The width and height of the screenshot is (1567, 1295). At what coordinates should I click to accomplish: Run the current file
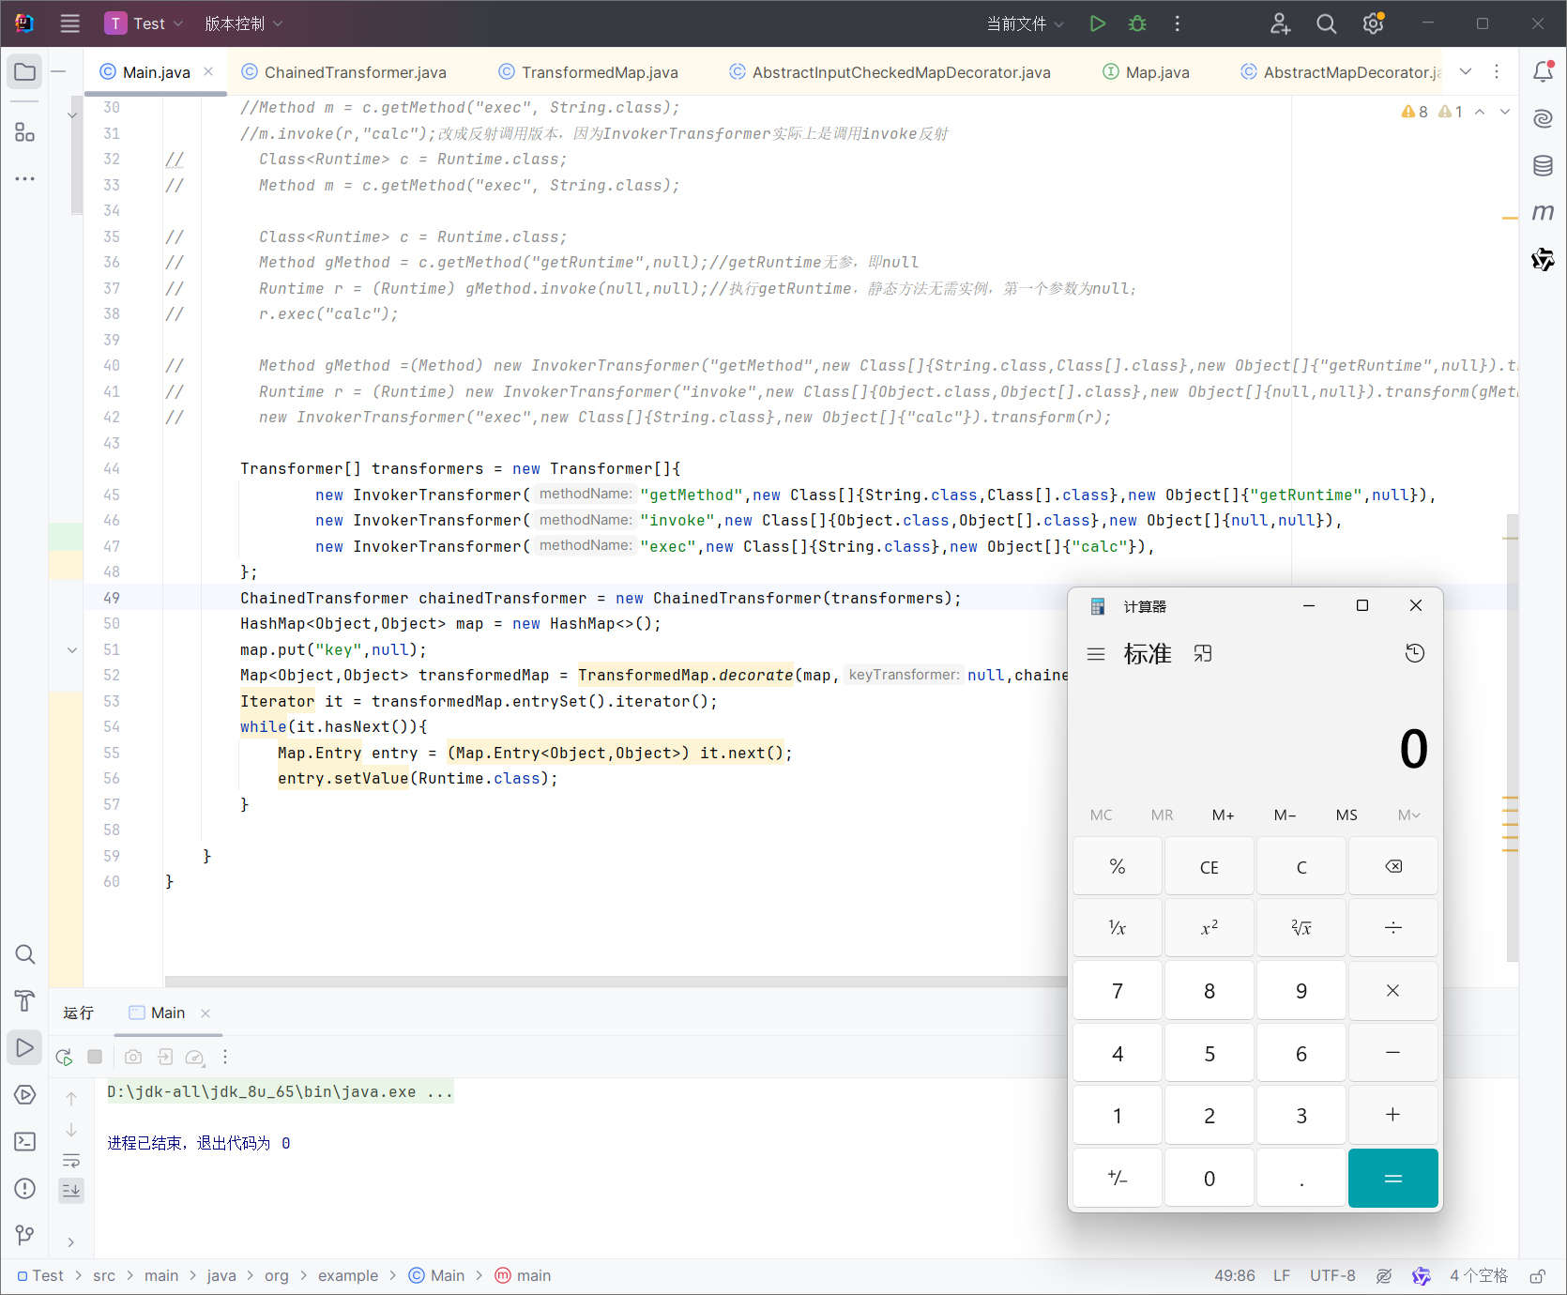pyautogui.click(x=1097, y=23)
